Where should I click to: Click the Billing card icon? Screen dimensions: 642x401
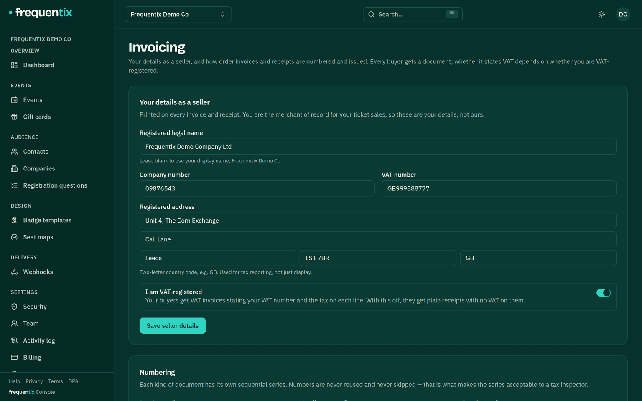(14, 358)
